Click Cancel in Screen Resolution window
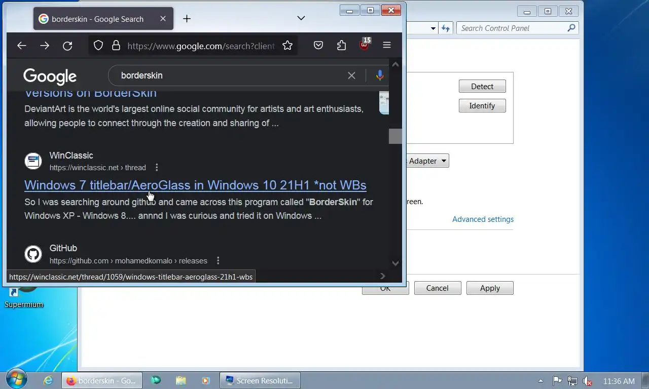The width and height of the screenshot is (649, 389). (438, 288)
